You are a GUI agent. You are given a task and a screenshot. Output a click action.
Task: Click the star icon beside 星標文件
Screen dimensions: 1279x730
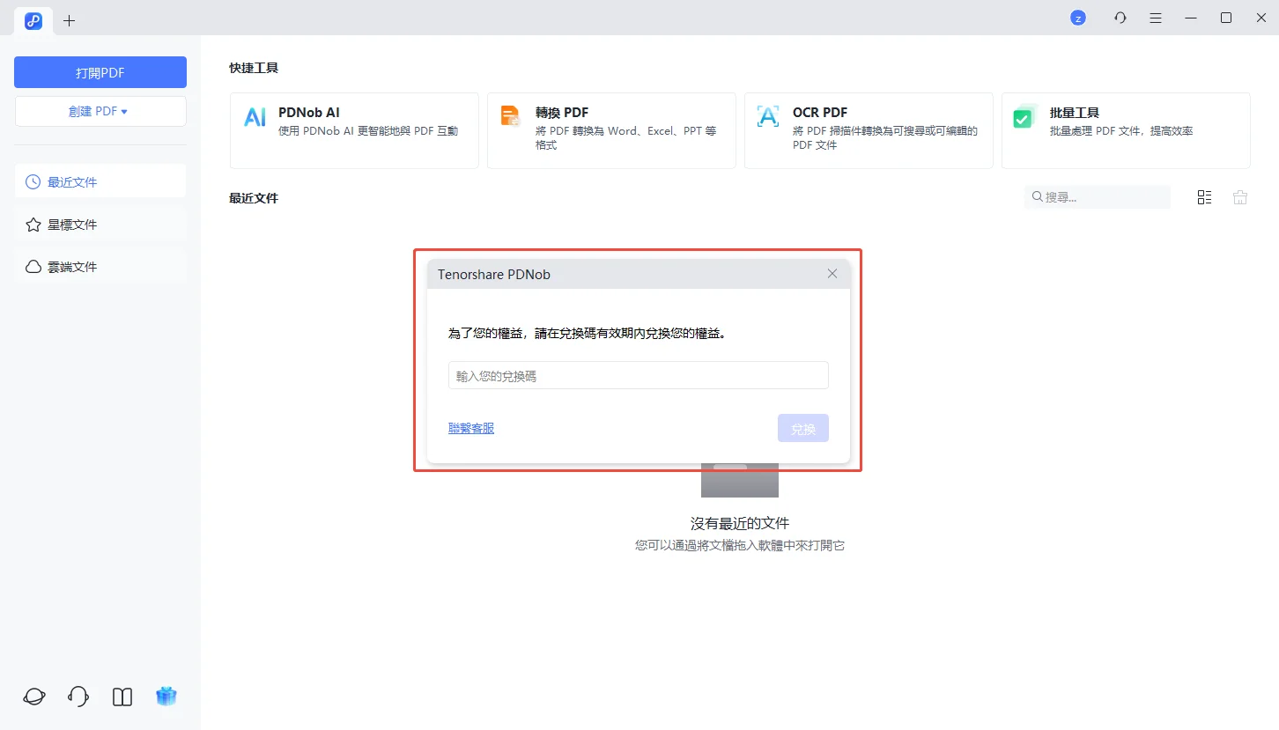point(33,225)
